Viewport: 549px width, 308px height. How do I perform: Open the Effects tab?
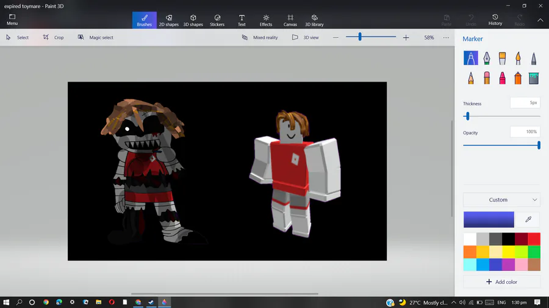[266, 20]
